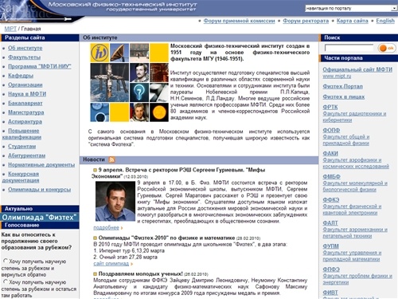
Task: Open the www.mipt.ru link
Action: [337, 77]
